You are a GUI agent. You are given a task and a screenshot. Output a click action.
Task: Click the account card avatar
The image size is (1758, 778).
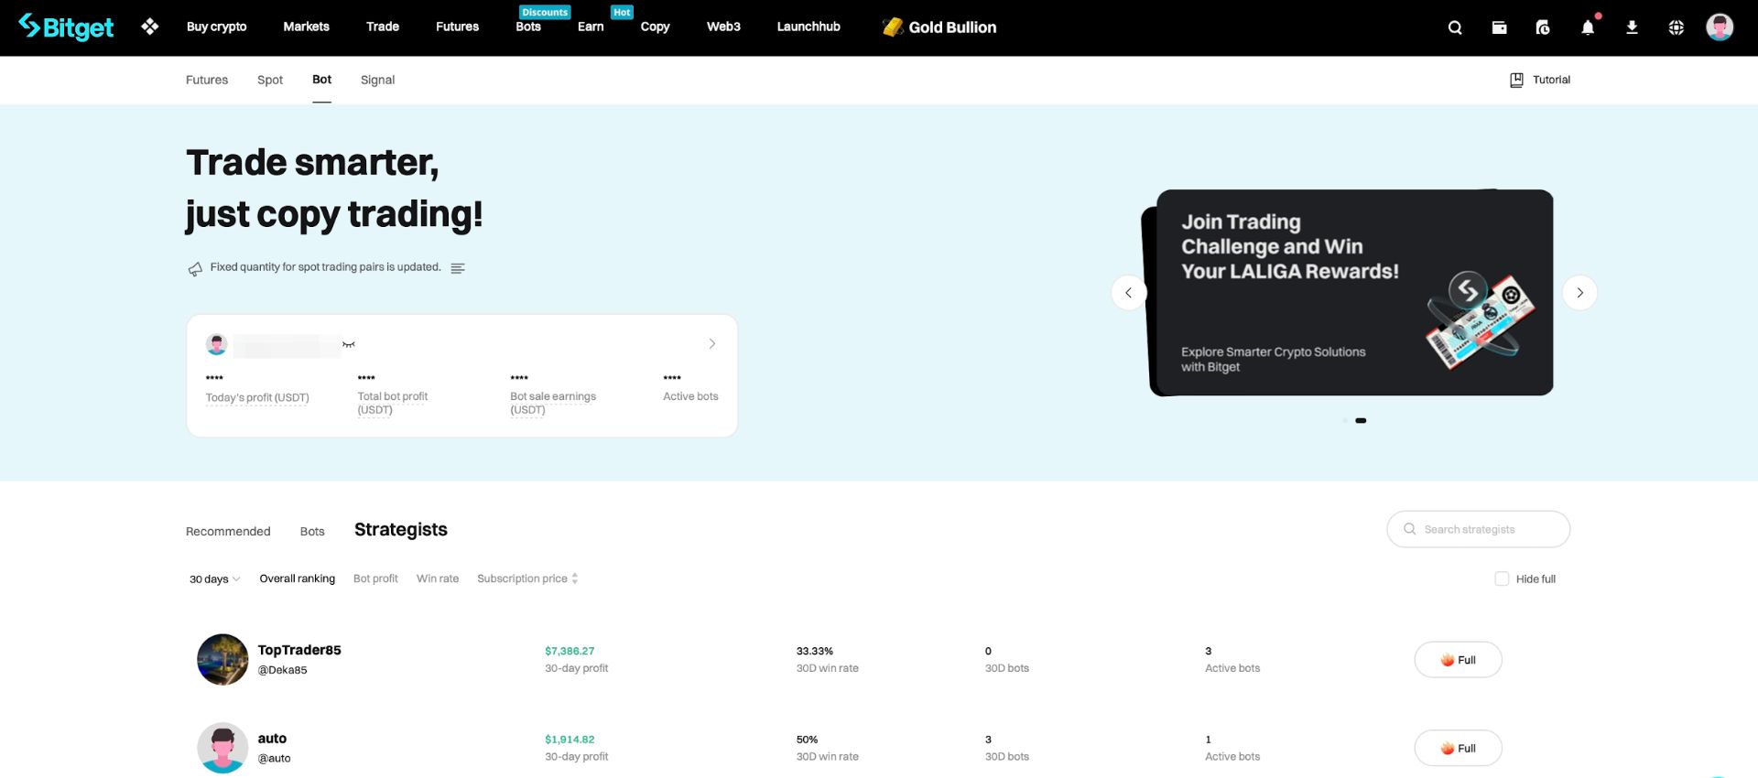(217, 344)
